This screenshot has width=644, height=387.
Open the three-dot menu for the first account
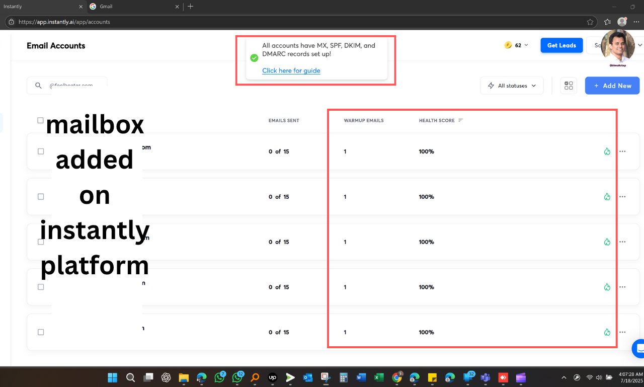coord(622,151)
